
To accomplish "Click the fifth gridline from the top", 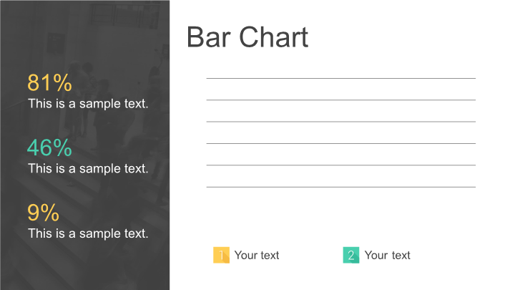I will pyautogui.click(x=340, y=165).
